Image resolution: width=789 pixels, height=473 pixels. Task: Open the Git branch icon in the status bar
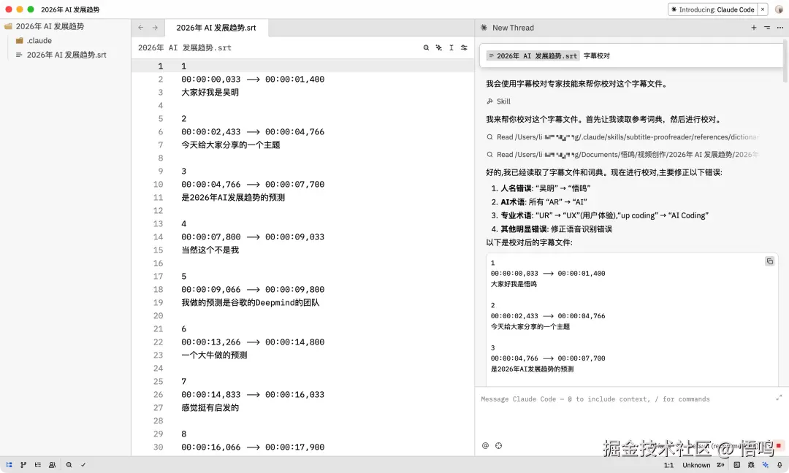click(x=23, y=464)
